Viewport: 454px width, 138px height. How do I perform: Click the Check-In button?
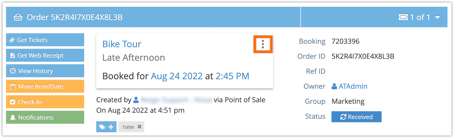pyautogui.click(x=45, y=102)
